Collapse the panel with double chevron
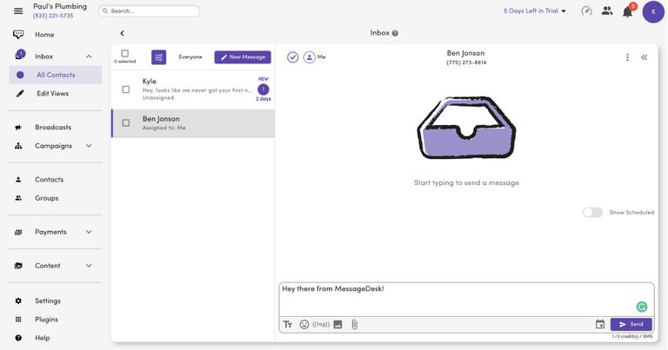The width and height of the screenshot is (668, 350). tap(645, 57)
